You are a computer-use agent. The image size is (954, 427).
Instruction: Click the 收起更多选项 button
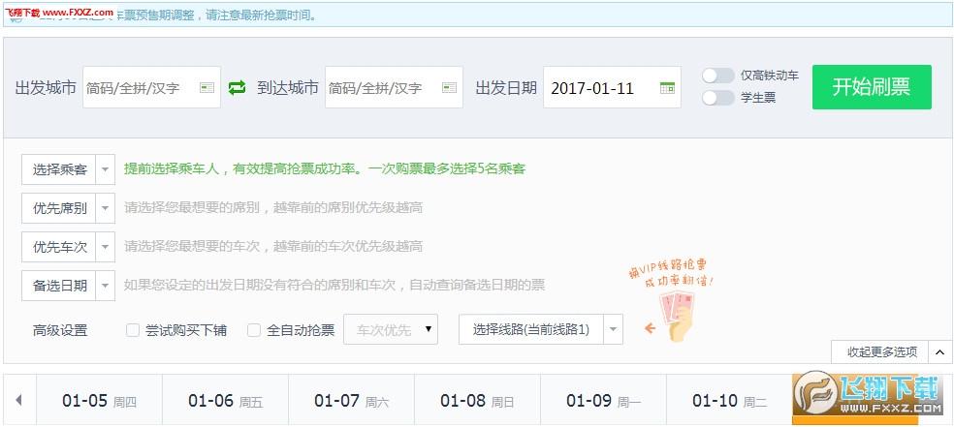tap(880, 351)
